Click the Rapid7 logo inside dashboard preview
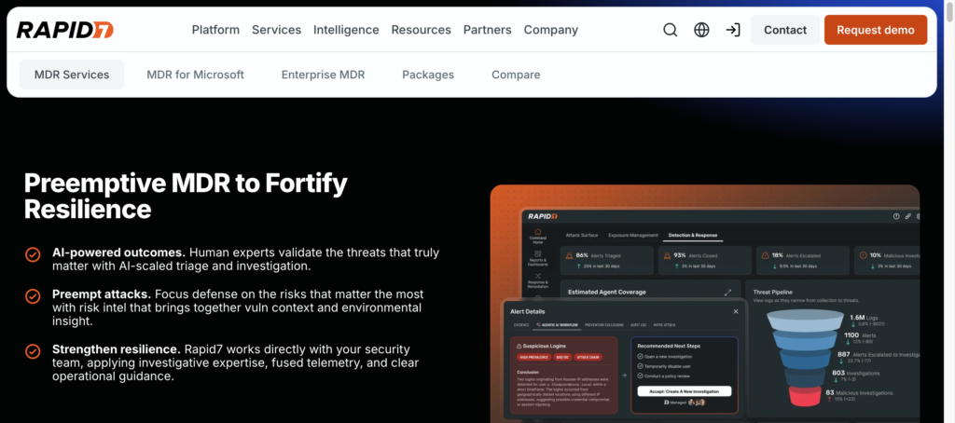Screen dimensions: 955x423 point(543,216)
